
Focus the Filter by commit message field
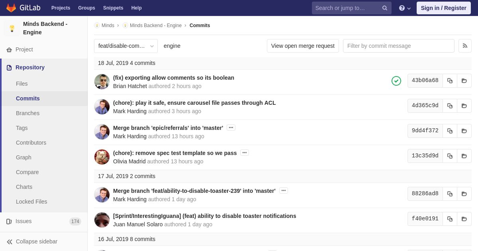(x=398, y=46)
